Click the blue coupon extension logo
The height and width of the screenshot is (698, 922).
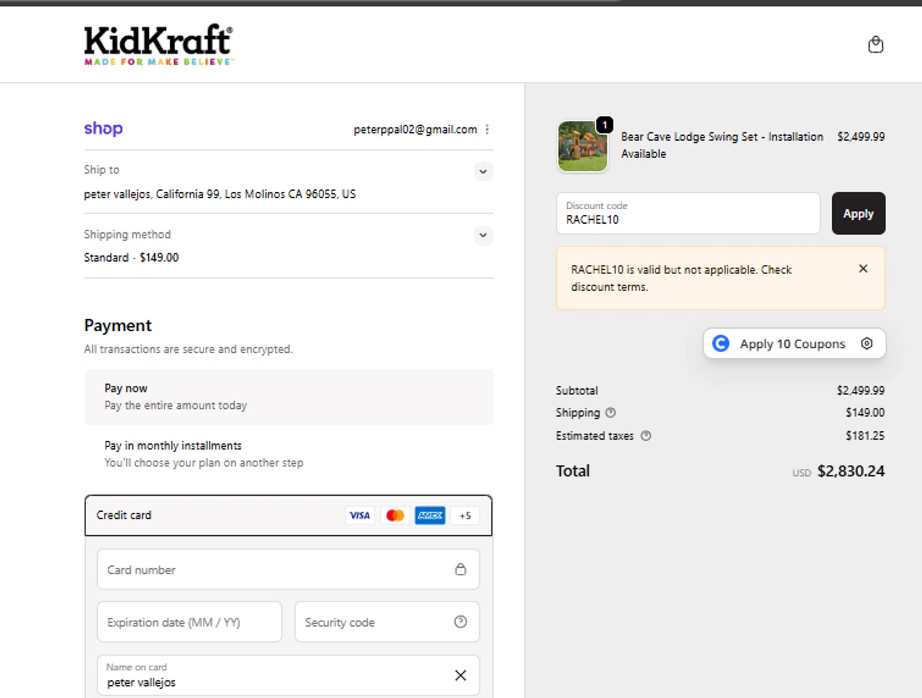[x=720, y=343]
